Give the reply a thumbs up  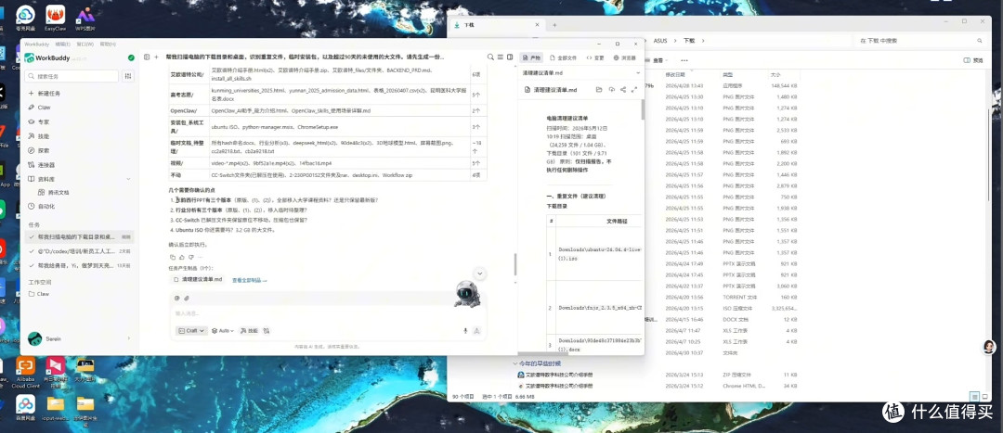(x=182, y=257)
